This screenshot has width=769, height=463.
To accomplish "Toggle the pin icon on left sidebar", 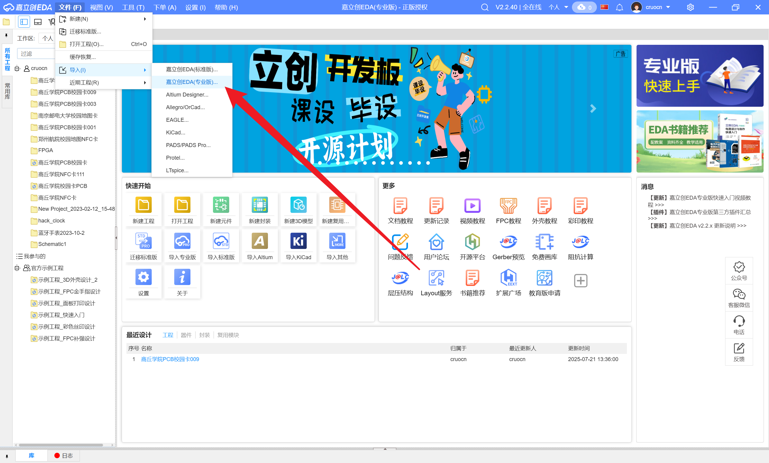I will [x=6, y=35].
